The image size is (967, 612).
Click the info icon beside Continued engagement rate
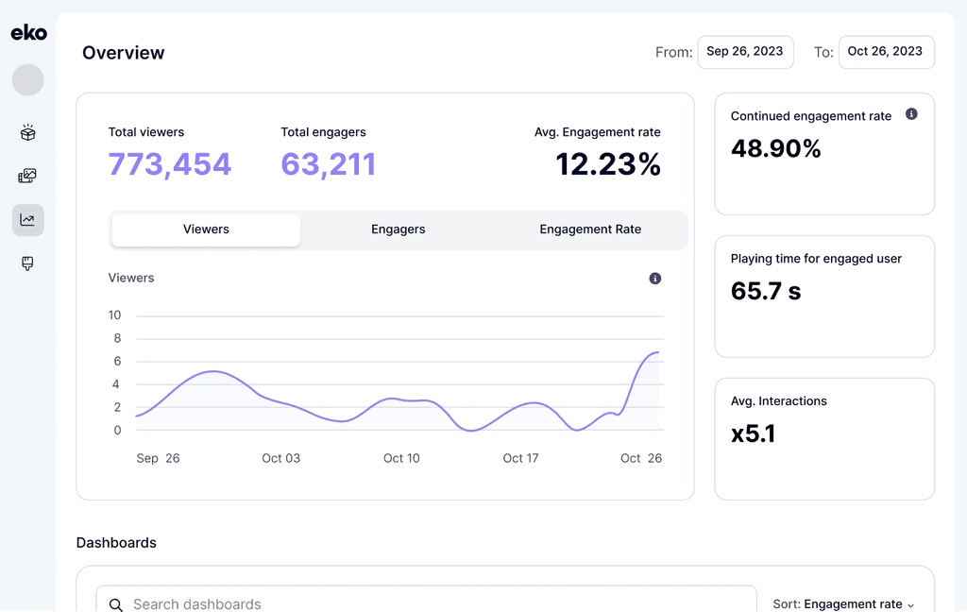[911, 113]
